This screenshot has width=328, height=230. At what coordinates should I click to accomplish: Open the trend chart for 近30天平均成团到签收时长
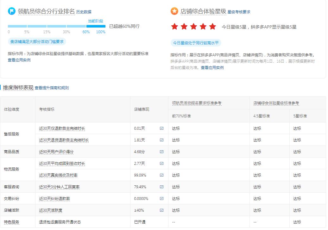pyautogui.click(x=161, y=163)
